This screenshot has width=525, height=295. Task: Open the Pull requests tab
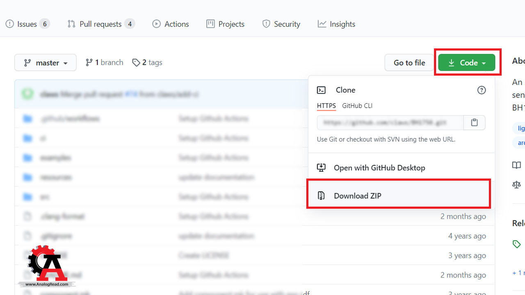[101, 24]
